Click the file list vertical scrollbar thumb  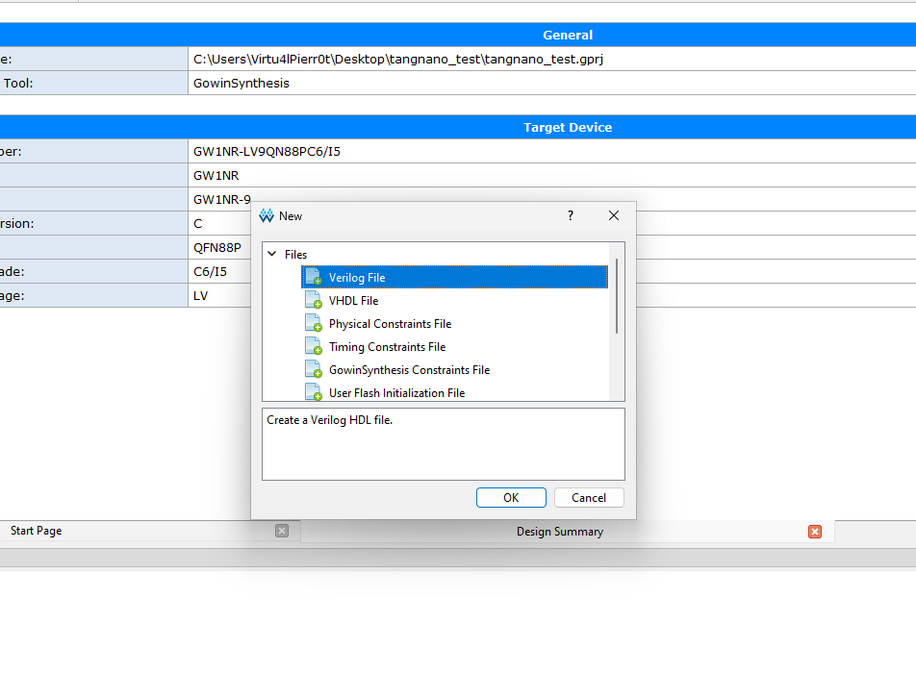coord(617,296)
